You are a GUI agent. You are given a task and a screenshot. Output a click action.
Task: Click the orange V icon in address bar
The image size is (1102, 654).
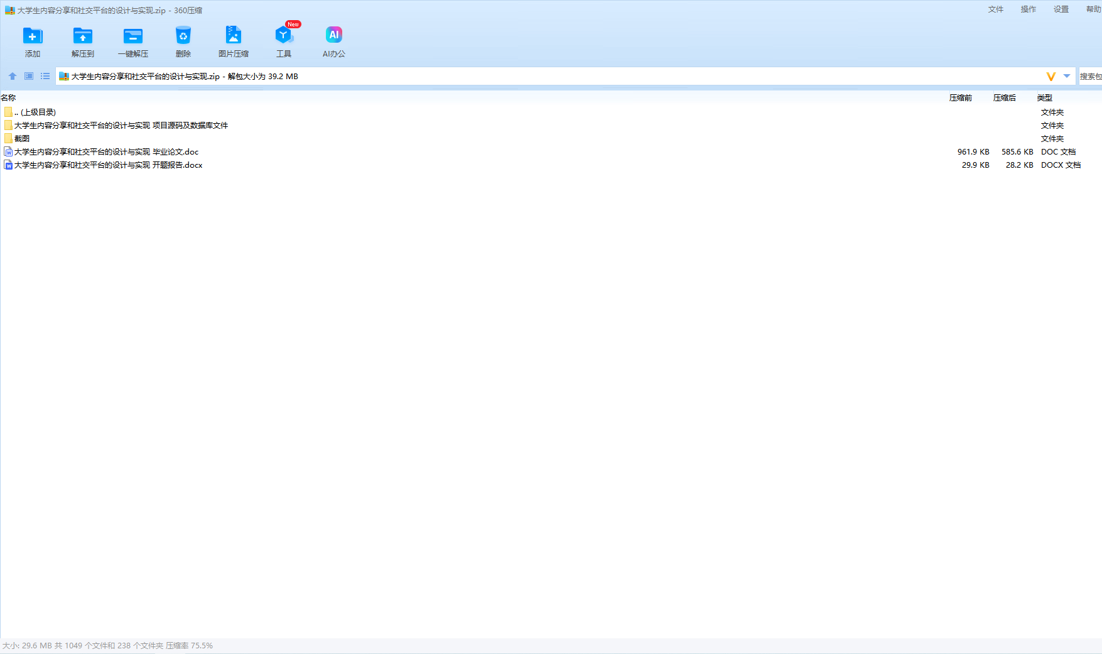click(1051, 77)
